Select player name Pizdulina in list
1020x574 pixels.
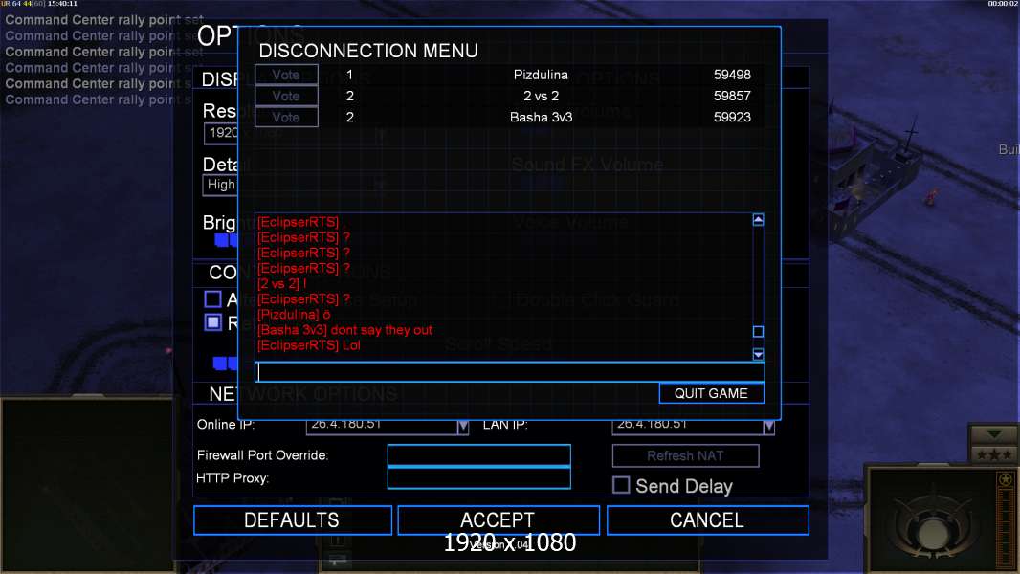coord(541,75)
